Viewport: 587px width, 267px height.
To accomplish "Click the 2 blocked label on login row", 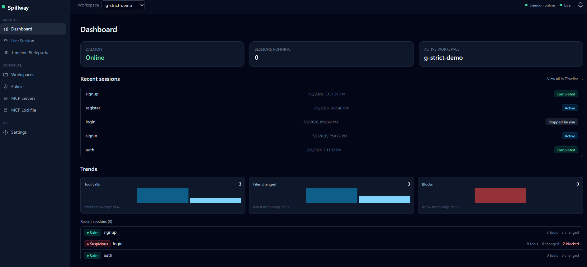I will 571,244.
